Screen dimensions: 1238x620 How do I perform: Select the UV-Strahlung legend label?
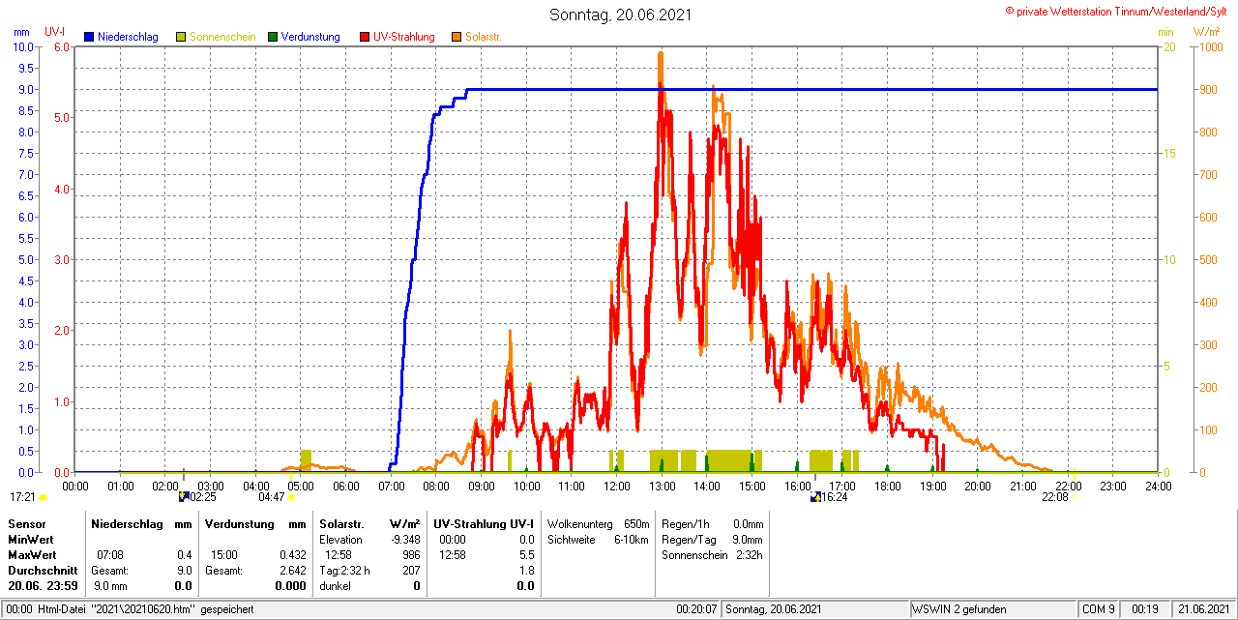404,37
